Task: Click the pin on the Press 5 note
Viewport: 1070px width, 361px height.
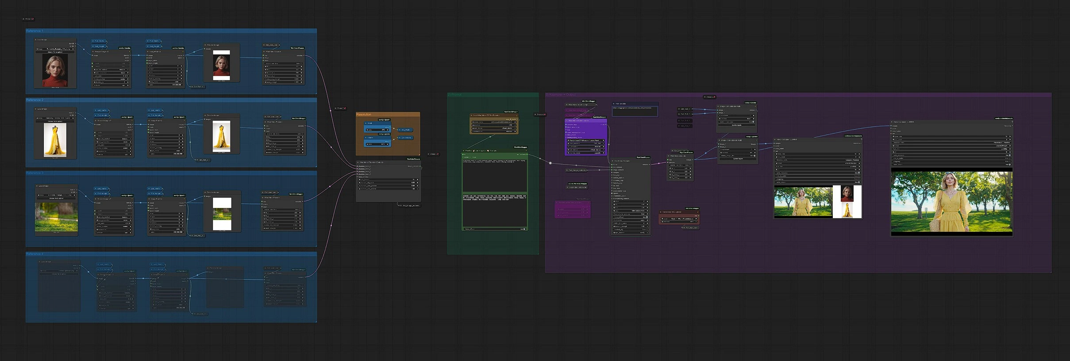Action: [715, 97]
